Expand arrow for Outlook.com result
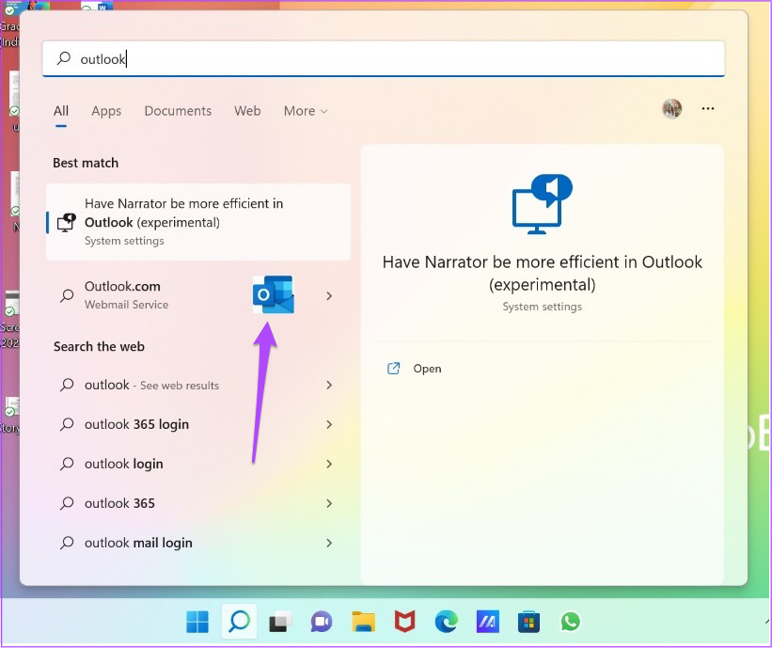The height and width of the screenshot is (648, 772). point(329,296)
